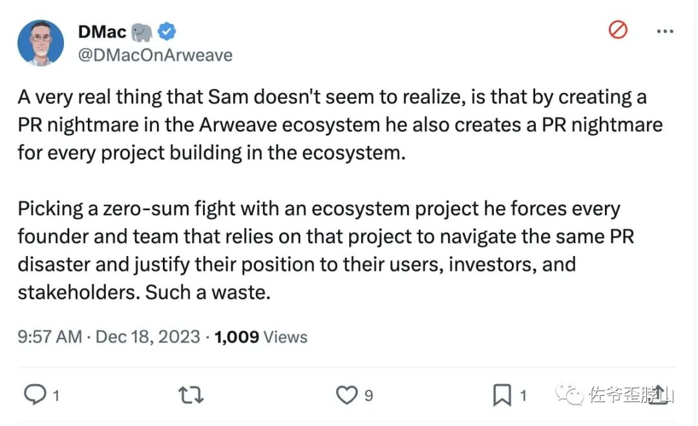This screenshot has height=426, width=698.
Task: Bookmark this tweet using the bookmark icon
Action: point(502,394)
